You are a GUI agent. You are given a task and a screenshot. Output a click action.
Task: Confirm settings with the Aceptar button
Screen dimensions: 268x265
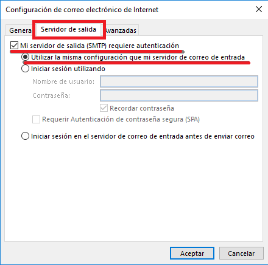point(192,253)
